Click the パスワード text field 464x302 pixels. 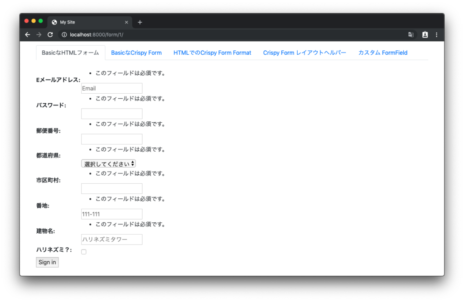pyautogui.click(x=111, y=113)
